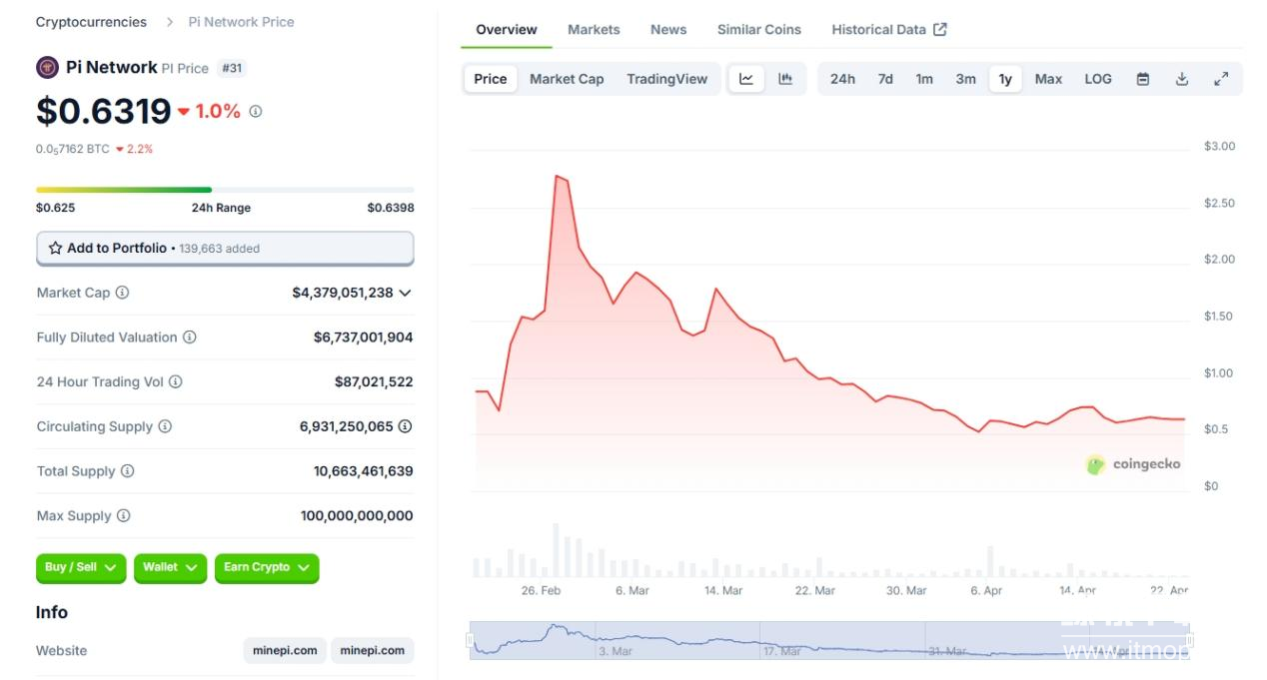1267x680 pixels.
Task: Switch to the line chart view icon
Action: pyautogui.click(x=746, y=79)
